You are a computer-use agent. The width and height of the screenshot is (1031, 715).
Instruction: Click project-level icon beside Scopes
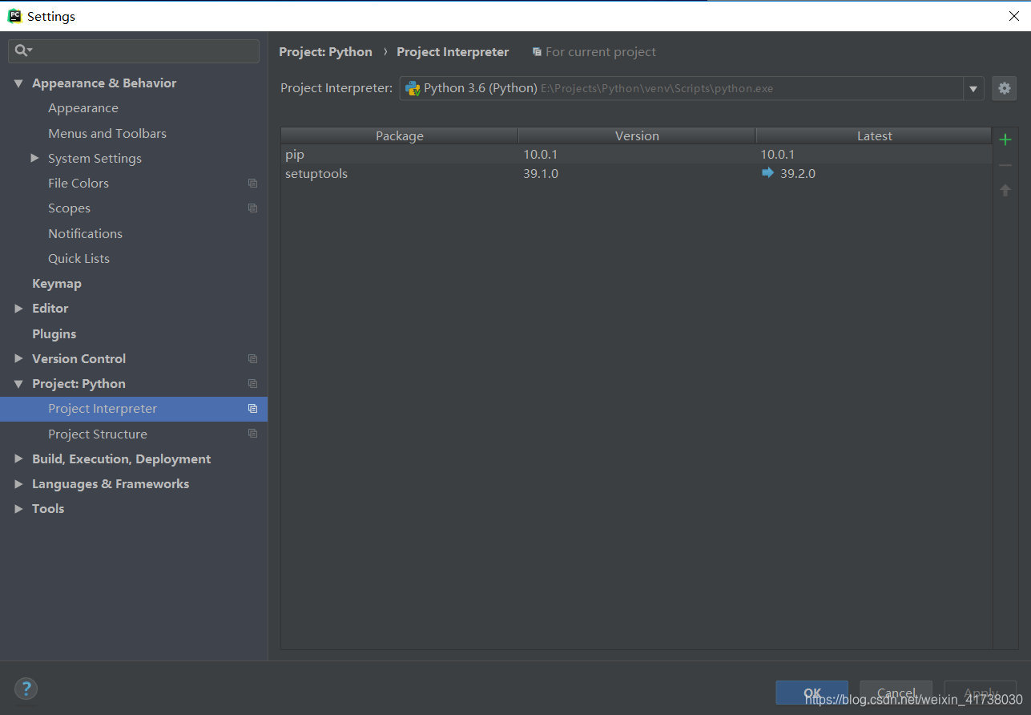[252, 208]
